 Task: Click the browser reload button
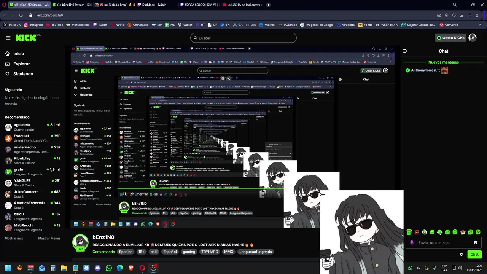point(21,15)
